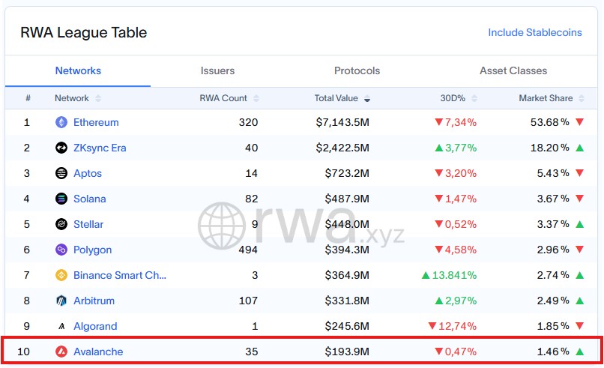Image resolution: width=604 pixels, height=368 pixels.
Task: Click the Arbitrum logo icon
Action: click(61, 301)
